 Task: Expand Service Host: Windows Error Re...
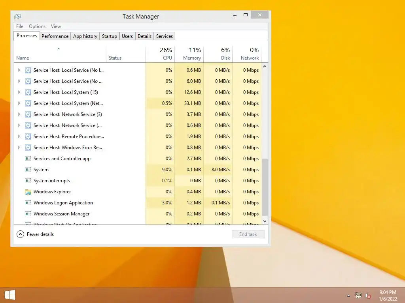point(19,148)
